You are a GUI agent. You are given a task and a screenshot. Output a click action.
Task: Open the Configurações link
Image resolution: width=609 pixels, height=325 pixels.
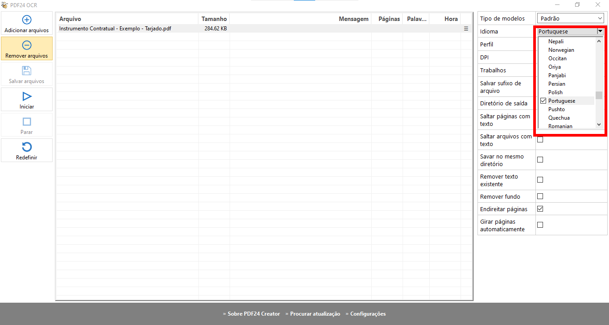[x=368, y=314]
